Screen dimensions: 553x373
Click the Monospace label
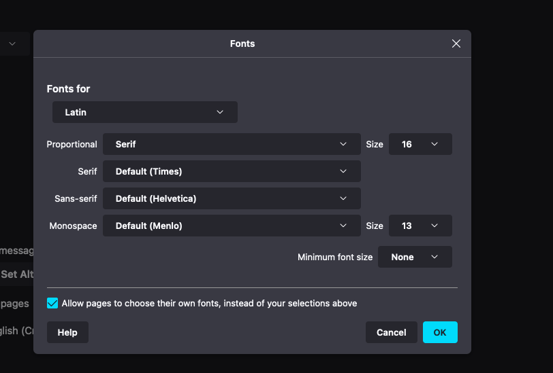[x=74, y=226]
